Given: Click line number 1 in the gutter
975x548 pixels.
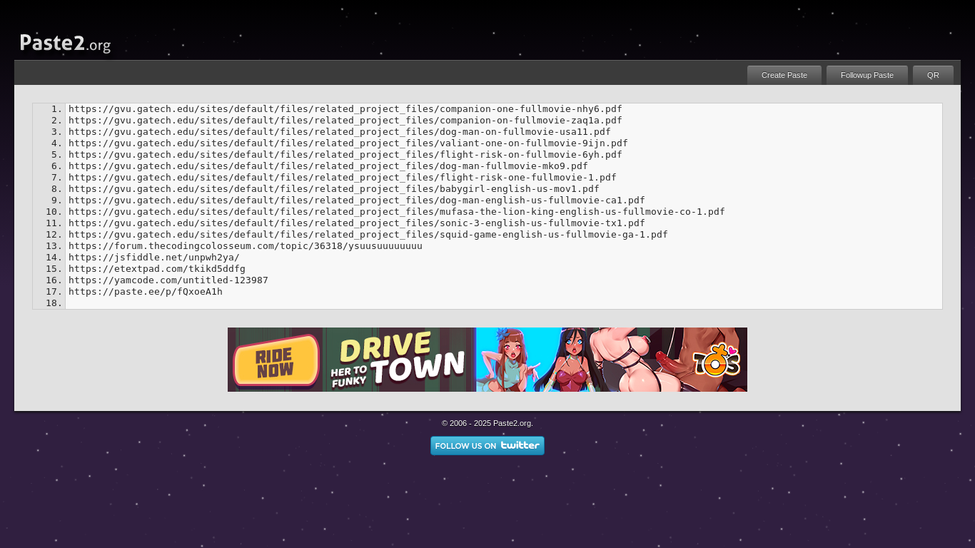Looking at the screenshot, I should pyautogui.click(x=57, y=109).
